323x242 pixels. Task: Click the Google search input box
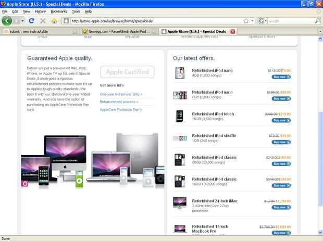(x=291, y=21)
